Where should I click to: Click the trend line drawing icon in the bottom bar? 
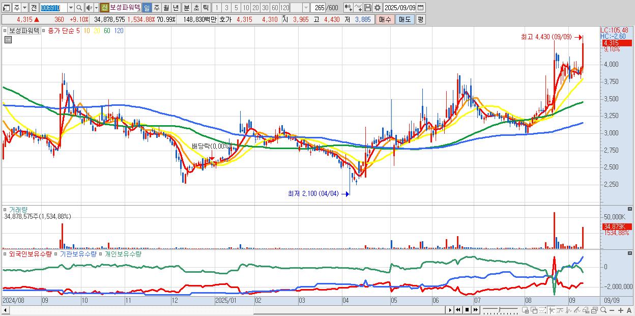[x=552, y=310]
